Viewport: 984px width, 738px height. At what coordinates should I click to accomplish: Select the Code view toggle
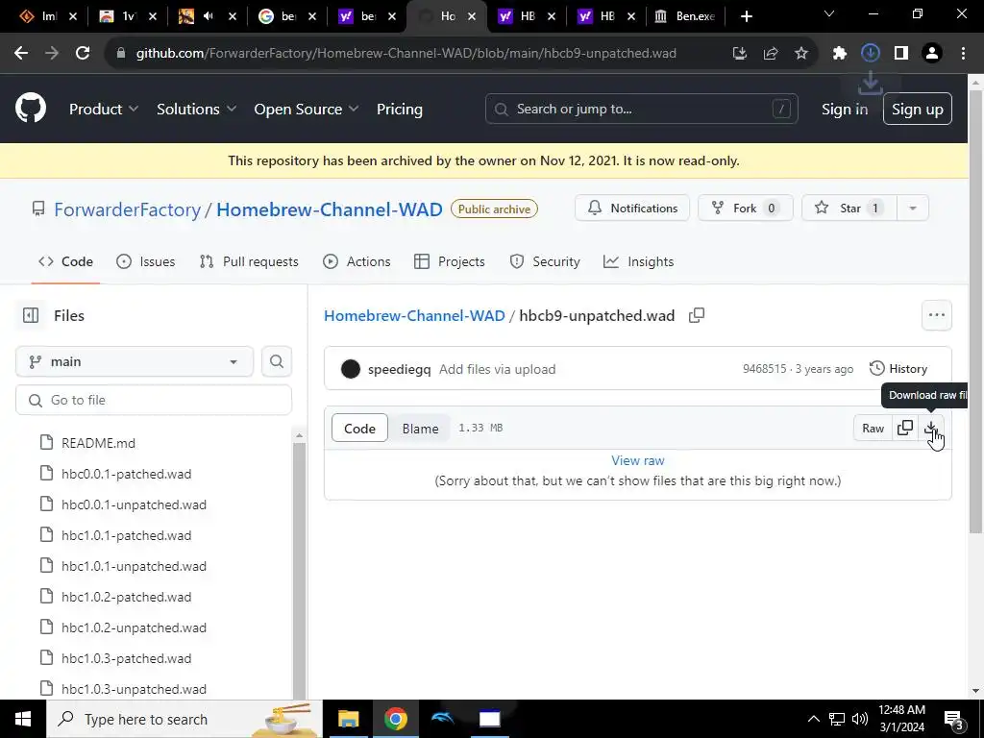pos(359,428)
